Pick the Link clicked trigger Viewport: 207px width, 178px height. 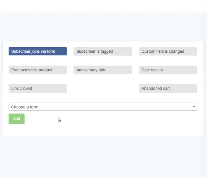pyautogui.click(x=38, y=88)
